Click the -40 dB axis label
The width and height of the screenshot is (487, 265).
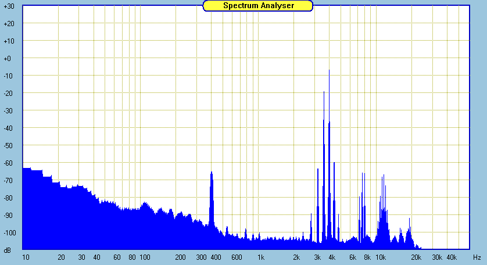click(x=8, y=128)
